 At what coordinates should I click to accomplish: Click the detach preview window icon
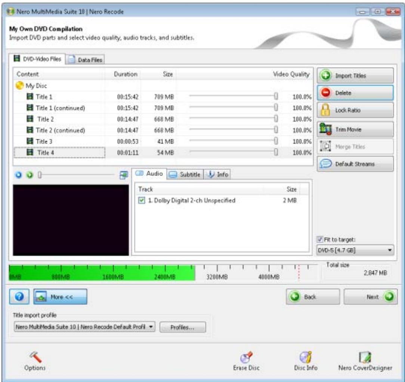124,175
